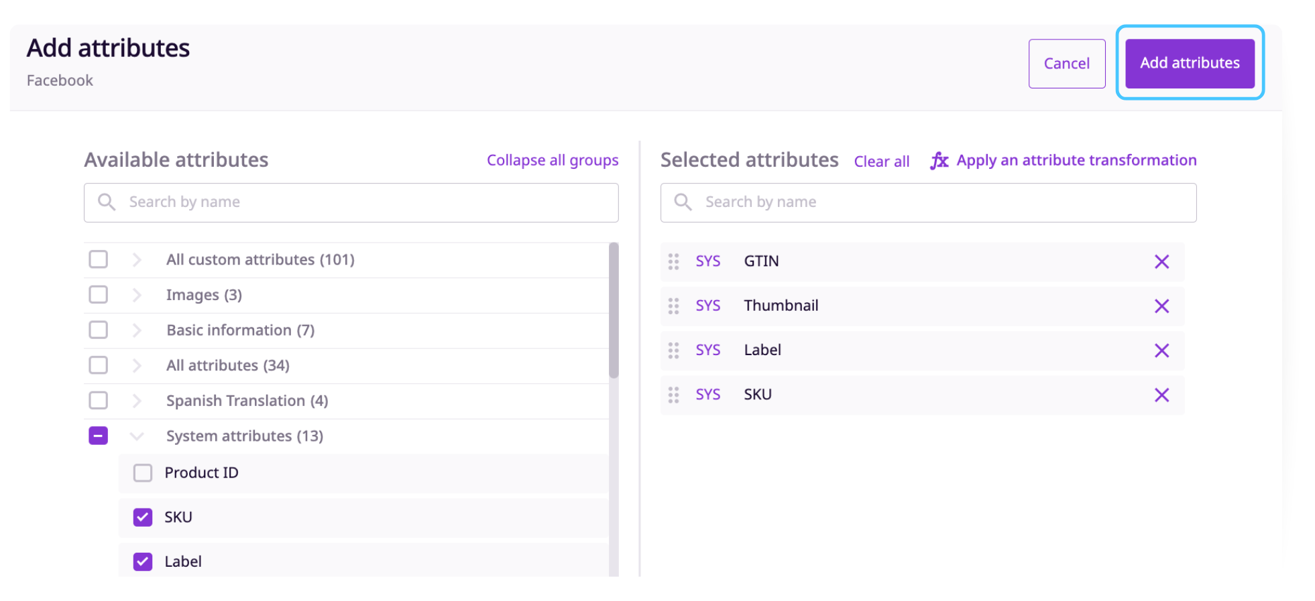Viewport: 1315px width, 601px height.
Task: Click the Product ID label text
Action: coord(201,473)
